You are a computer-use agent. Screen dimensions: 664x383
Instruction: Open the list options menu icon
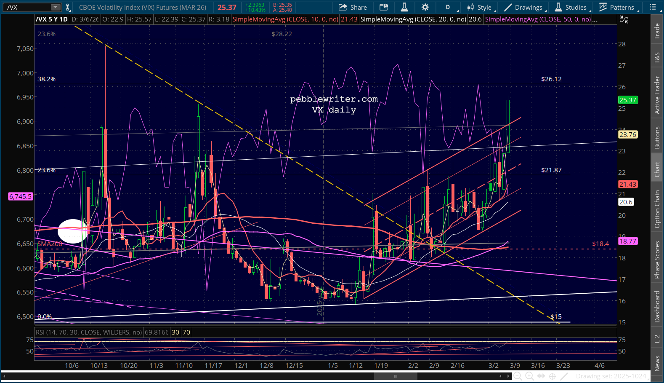[x=653, y=7]
